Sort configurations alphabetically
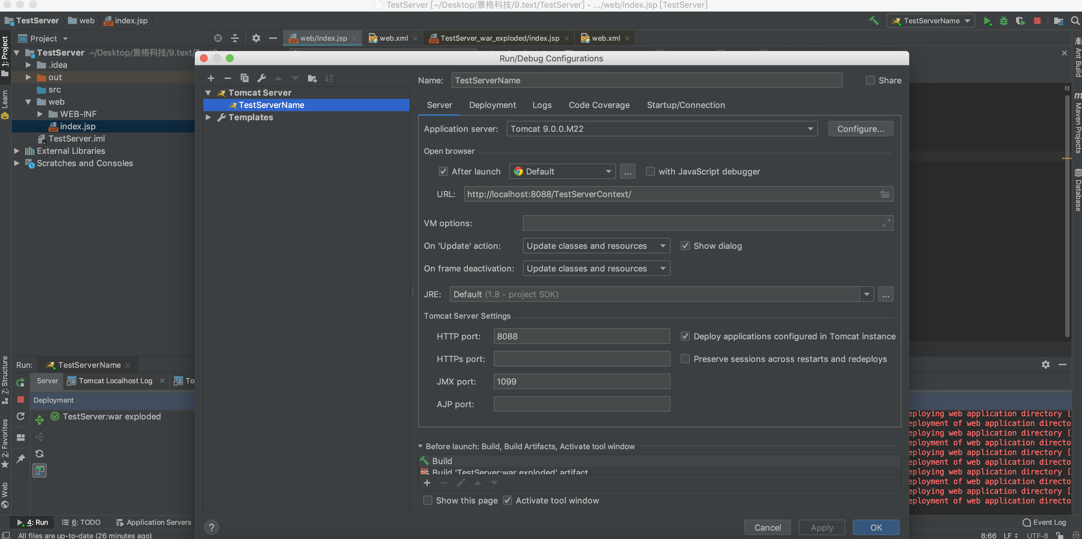Image resolution: width=1082 pixels, height=539 pixels. pos(329,79)
